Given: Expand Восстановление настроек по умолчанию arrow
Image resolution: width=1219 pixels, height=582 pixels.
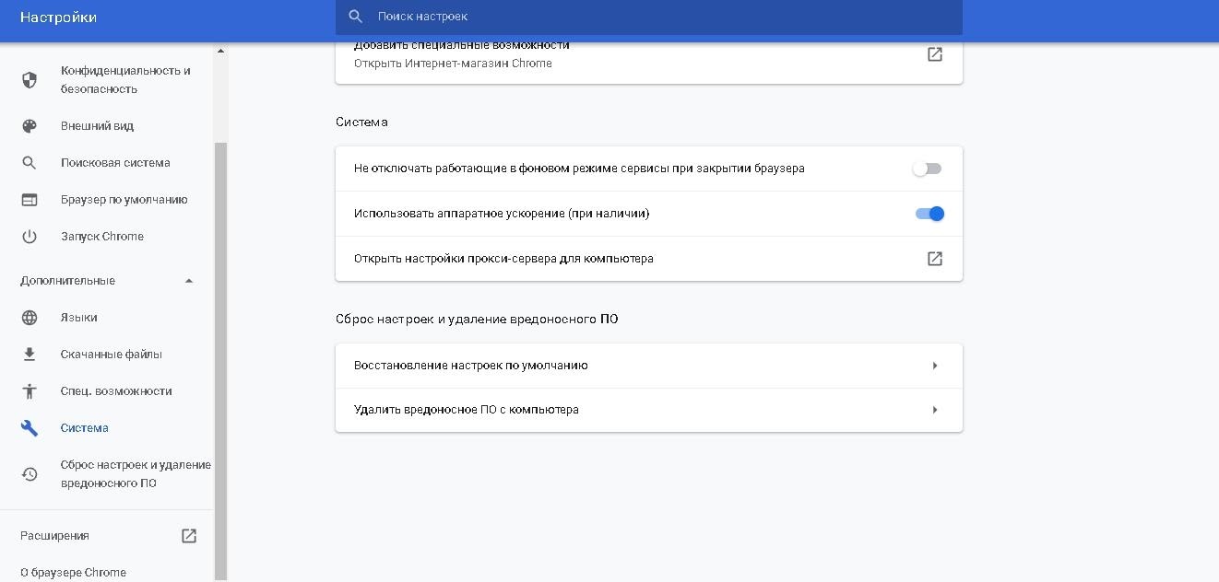Looking at the screenshot, I should coord(935,366).
